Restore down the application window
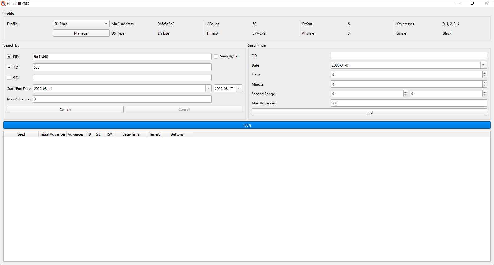 pyautogui.click(x=472, y=3)
